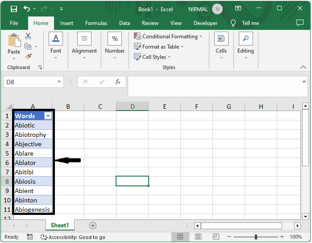This screenshot has height=243, width=312.
Task: Open the Words column filter dropdown
Action: point(48,116)
